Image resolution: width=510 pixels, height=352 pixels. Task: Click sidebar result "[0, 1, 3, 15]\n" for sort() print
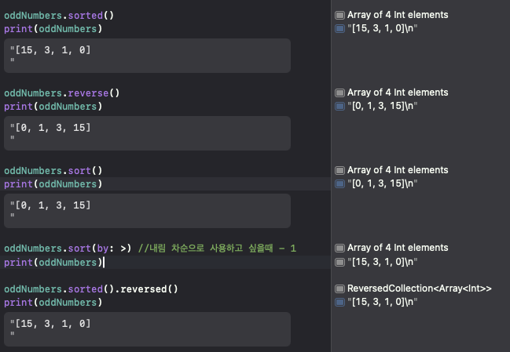382,183
